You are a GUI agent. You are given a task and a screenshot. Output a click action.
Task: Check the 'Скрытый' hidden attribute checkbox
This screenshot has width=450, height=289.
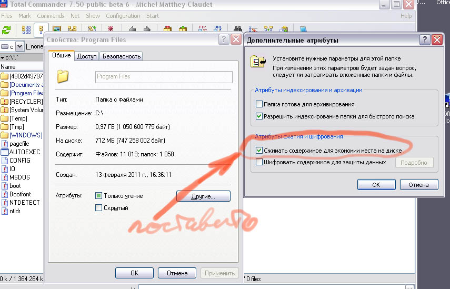(x=98, y=207)
